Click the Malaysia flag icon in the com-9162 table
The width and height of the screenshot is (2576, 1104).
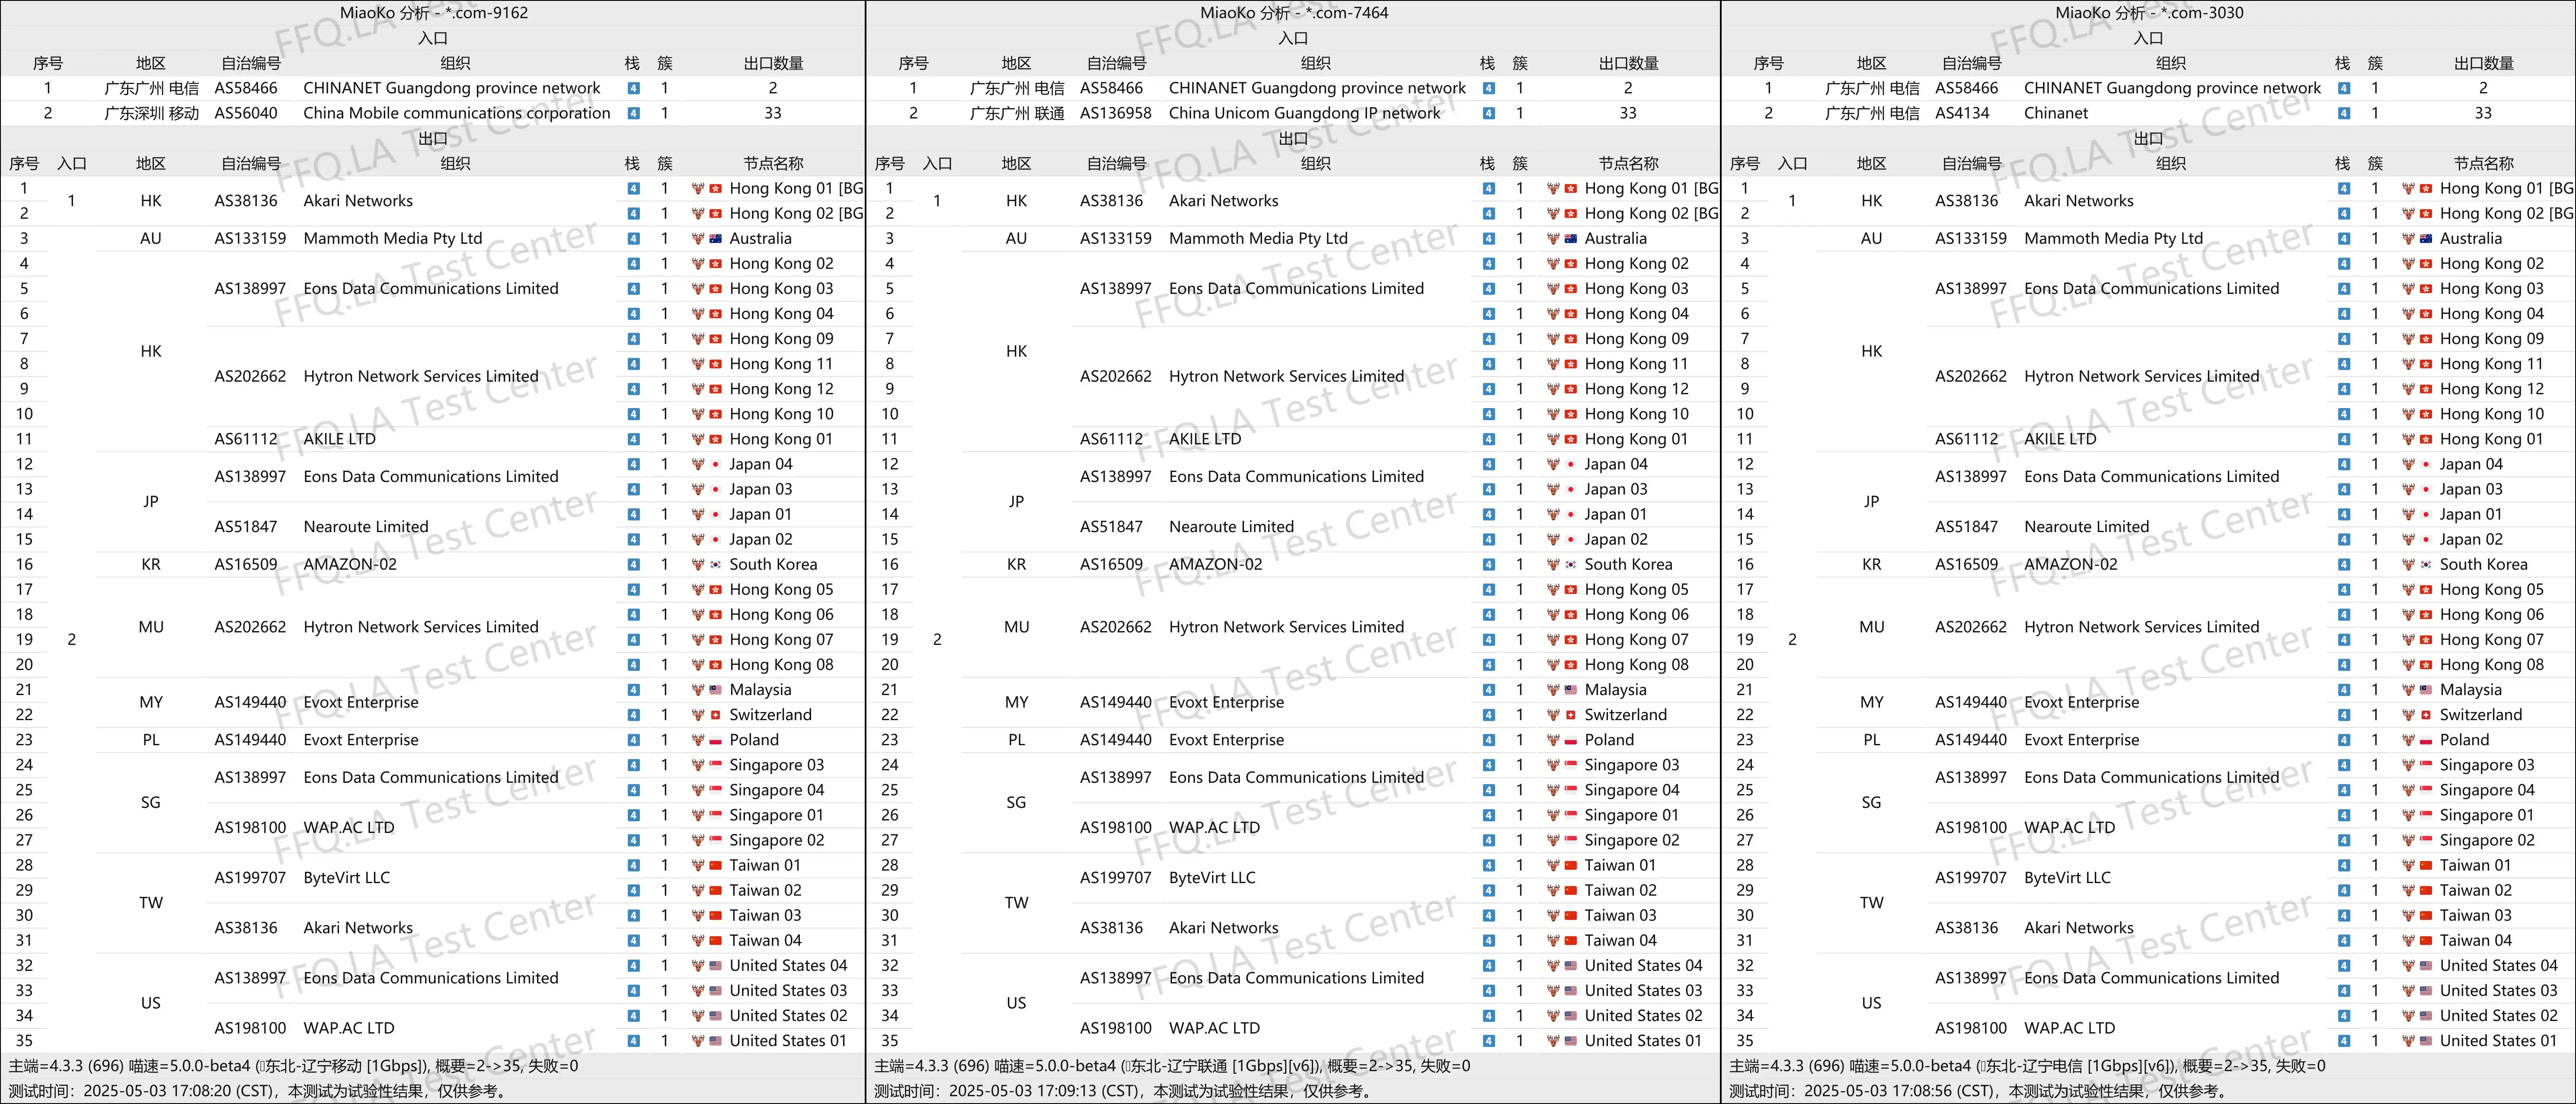[715, 690]
